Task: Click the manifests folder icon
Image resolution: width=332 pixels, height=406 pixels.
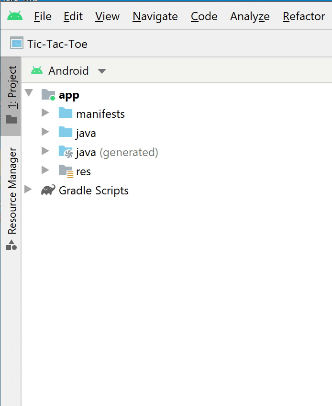Action: click(66, 113)
